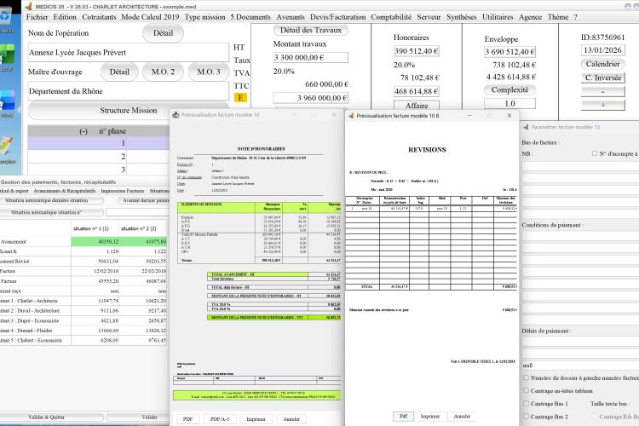The width and height of the screenshot is (639, 426).
Task: Click the M.O. 3 button
Action: (x=209, y=72)
